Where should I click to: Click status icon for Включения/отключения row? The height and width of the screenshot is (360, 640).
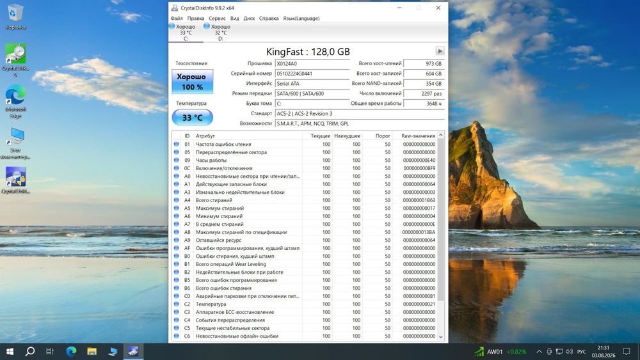point(177,168)
